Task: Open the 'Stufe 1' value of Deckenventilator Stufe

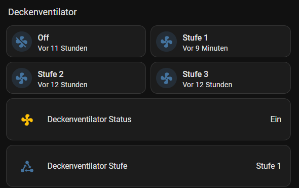Action: pos(268,166)
